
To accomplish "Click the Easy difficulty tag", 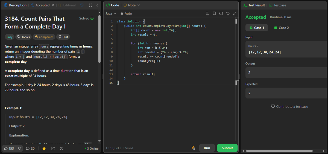I will coord(10,37).
